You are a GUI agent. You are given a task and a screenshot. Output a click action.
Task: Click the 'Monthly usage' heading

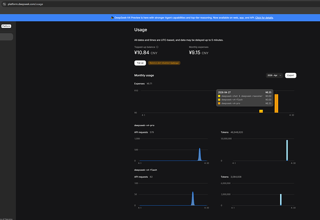tap(144, 75)
